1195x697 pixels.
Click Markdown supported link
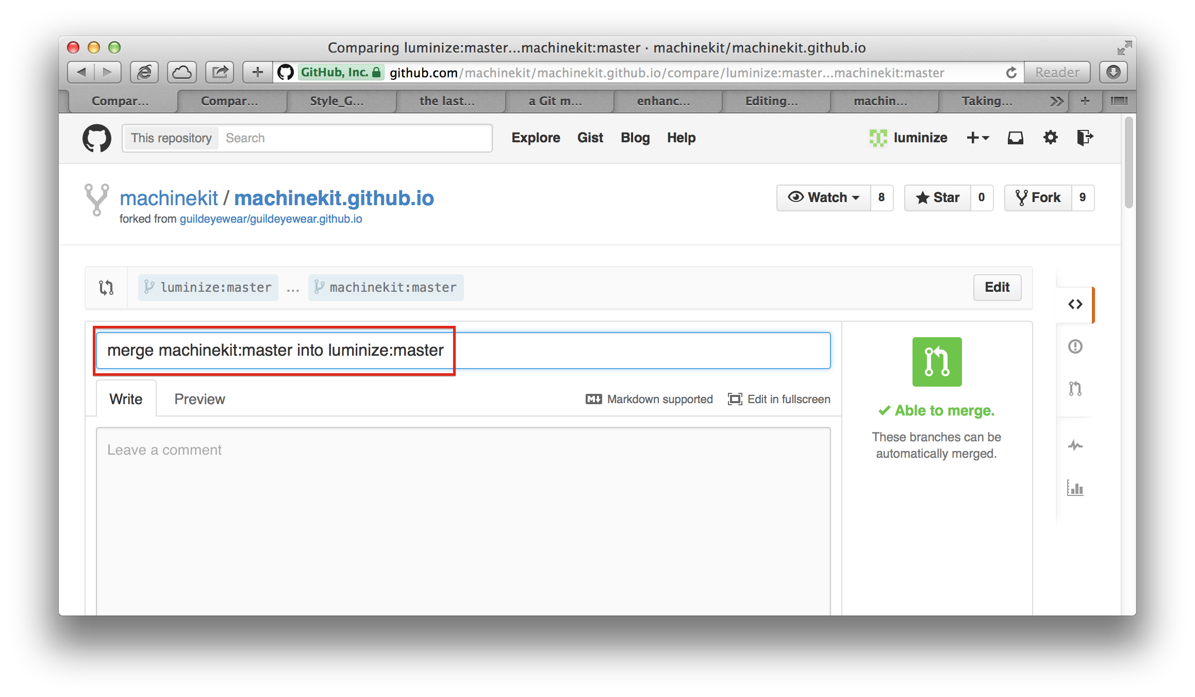[650, 399]
